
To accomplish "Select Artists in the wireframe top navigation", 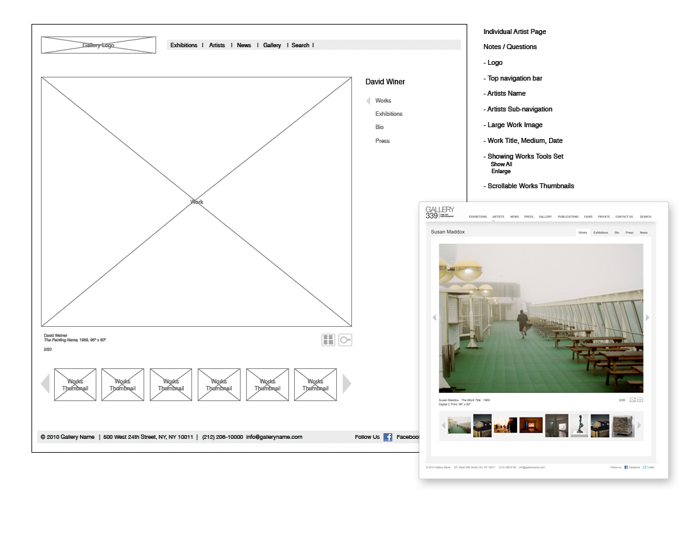I will (x=217, y=45).
